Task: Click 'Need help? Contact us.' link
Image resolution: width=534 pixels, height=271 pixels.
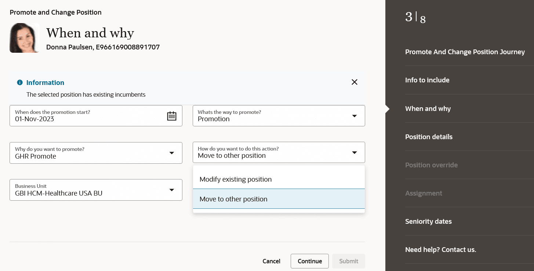Action: click(x=440, y=250)
